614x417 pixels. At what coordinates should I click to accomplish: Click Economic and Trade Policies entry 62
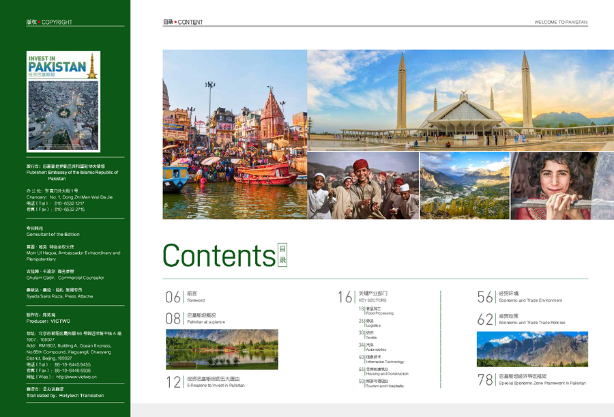click(x=521, y=319)
